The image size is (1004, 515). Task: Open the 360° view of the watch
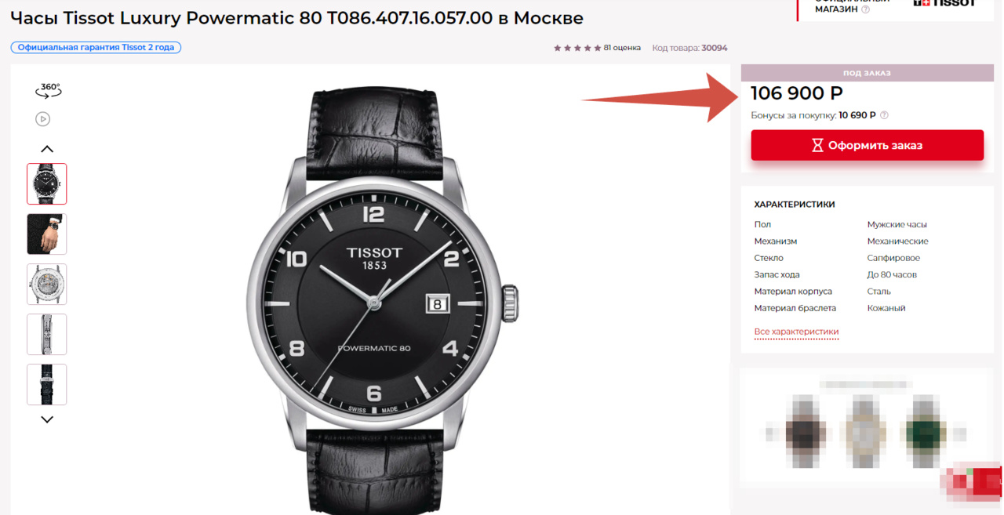coord(48,90)
